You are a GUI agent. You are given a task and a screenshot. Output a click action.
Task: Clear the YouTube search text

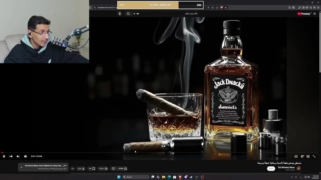click(x=134, y=13)
